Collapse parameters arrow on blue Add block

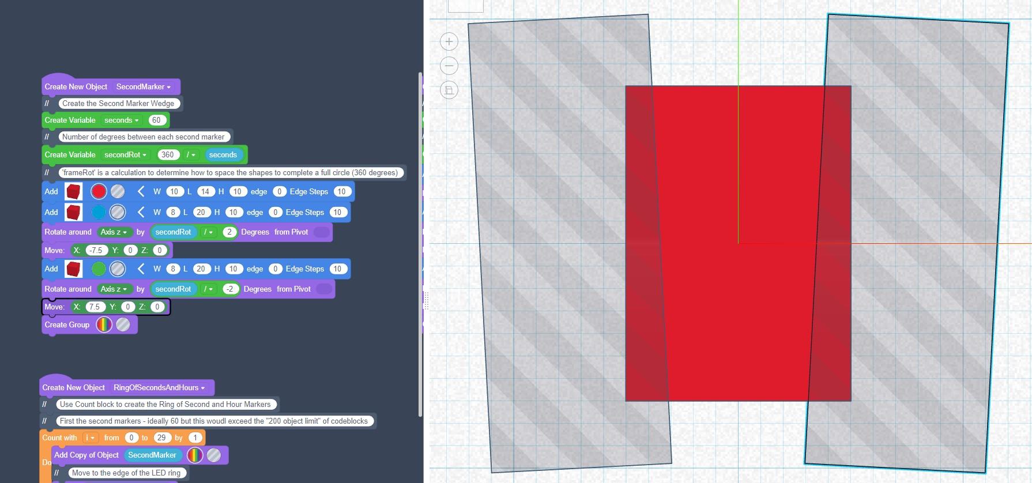tap(141, 212)
